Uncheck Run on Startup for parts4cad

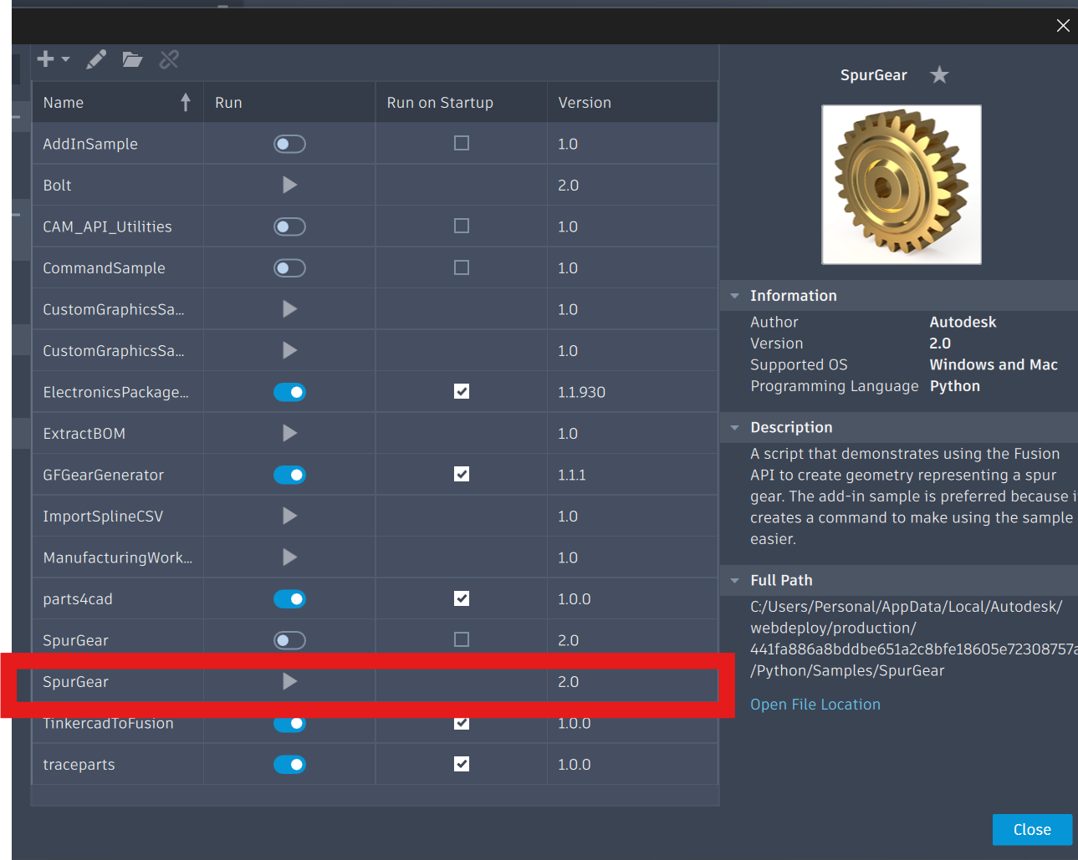461,598
